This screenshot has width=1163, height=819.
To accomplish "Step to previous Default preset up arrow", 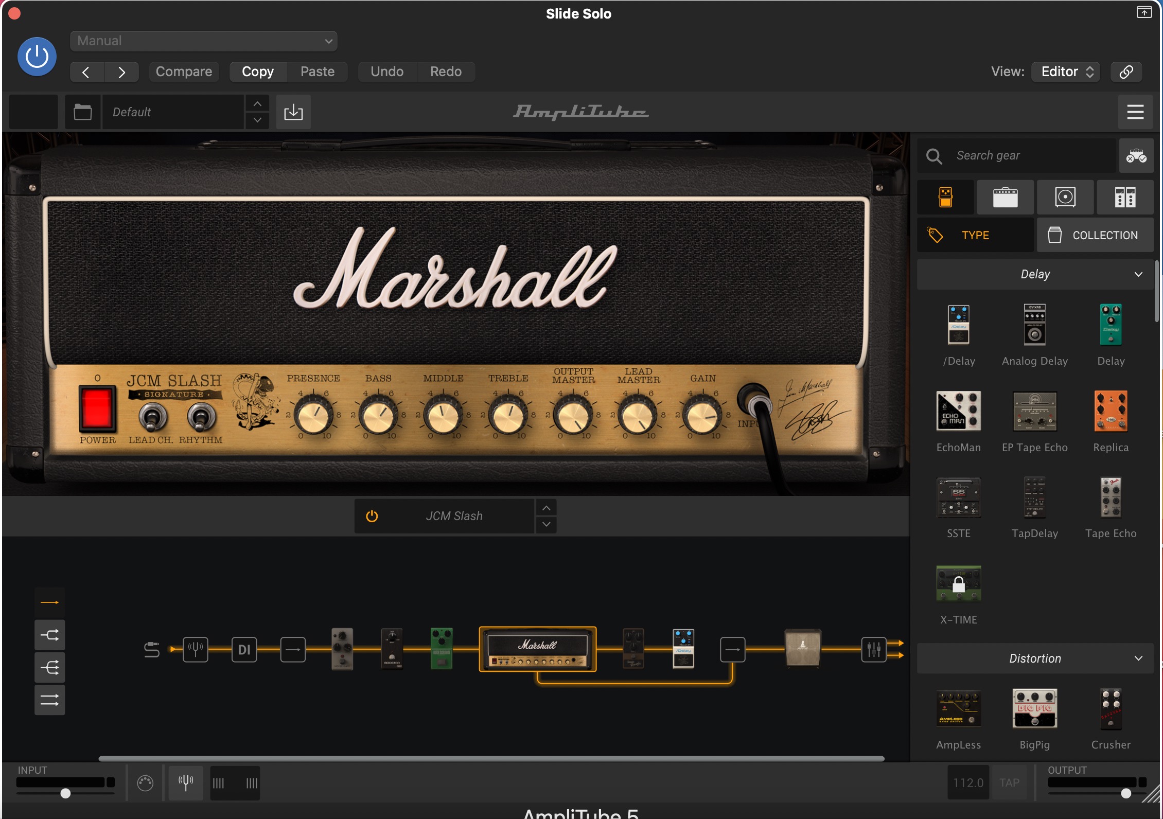I will (257, 103).
